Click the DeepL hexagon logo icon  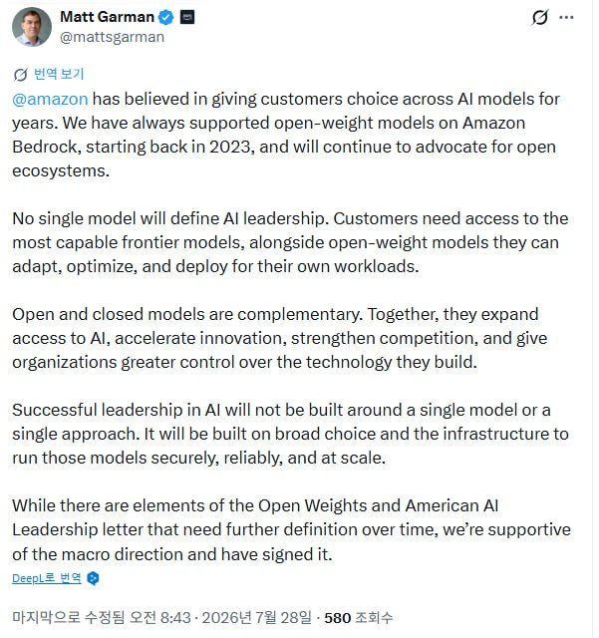[x=93, y=578]
